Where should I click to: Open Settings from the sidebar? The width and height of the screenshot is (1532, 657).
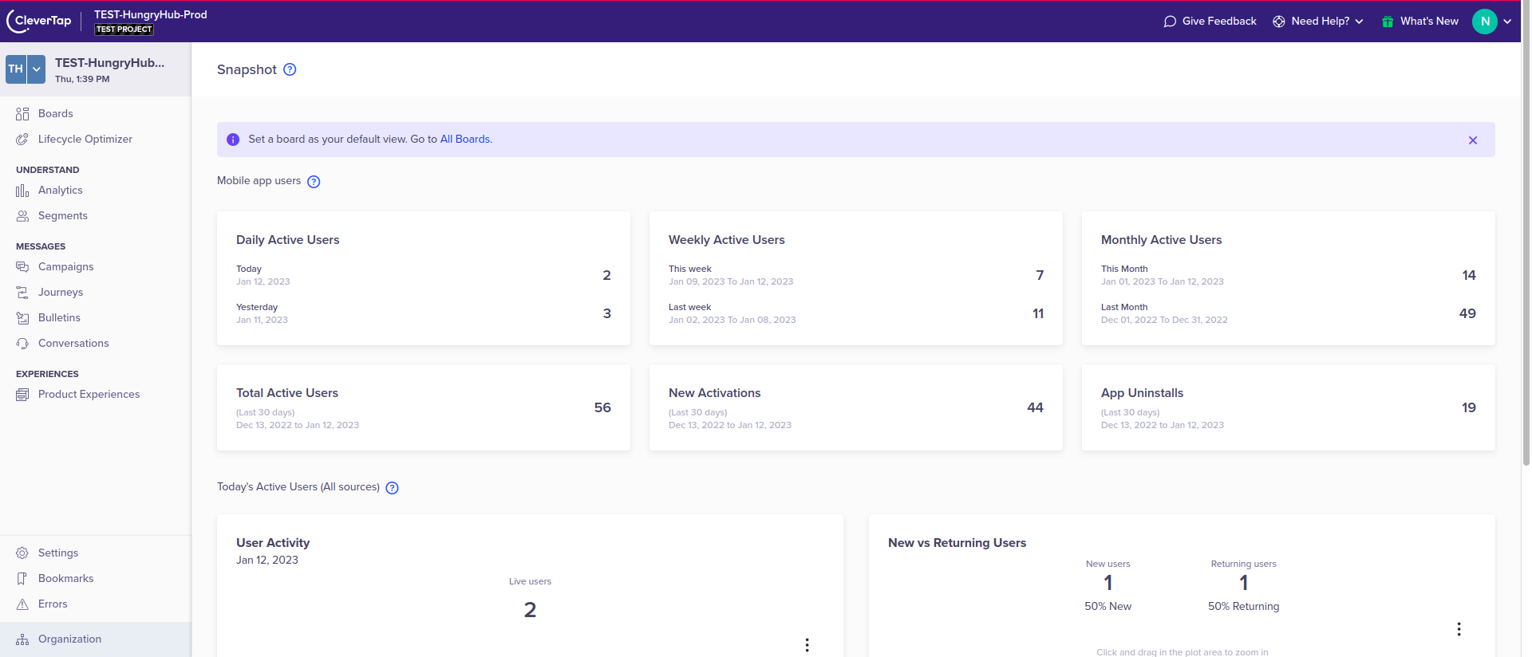58,553
